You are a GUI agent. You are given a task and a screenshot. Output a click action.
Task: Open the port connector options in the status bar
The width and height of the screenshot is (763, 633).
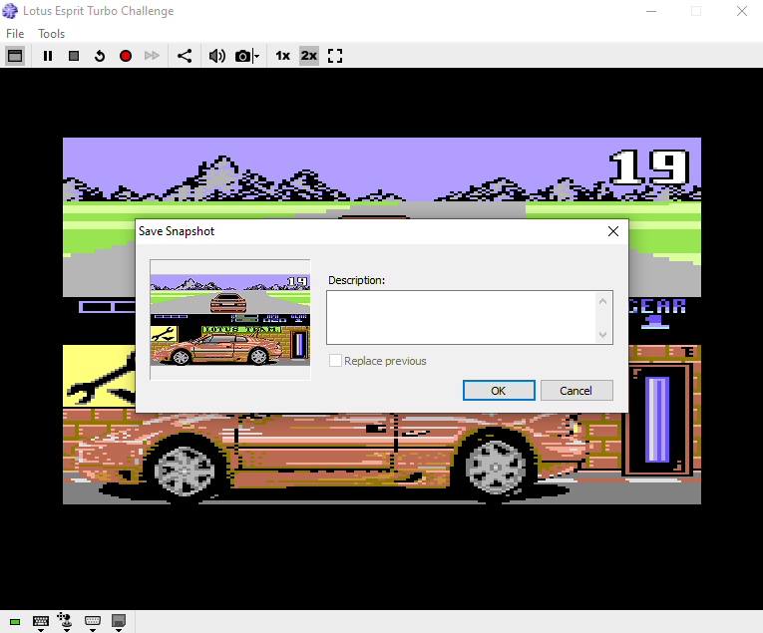[x=93, y=622]
